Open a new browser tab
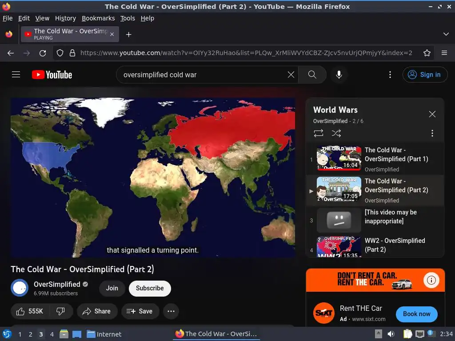The image size is (455, 341). 128,35
